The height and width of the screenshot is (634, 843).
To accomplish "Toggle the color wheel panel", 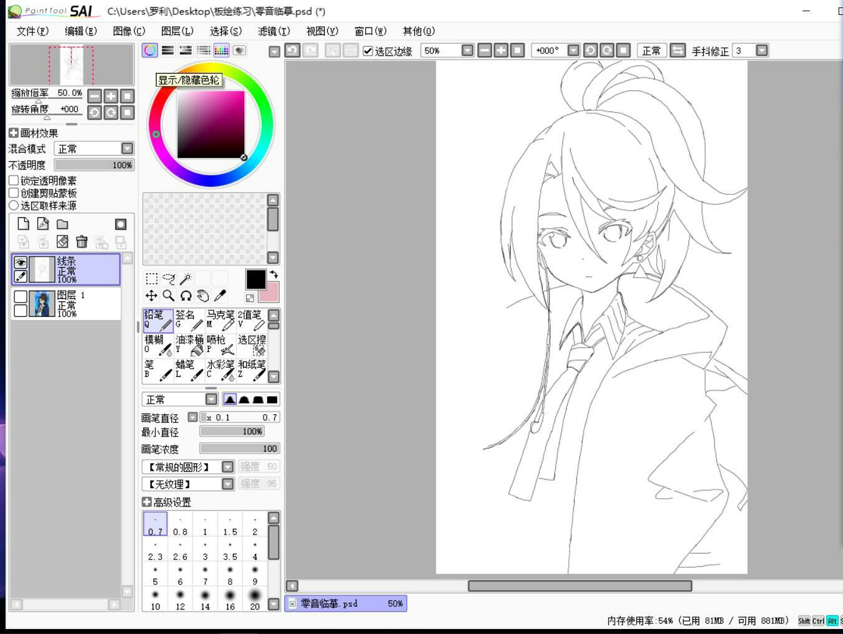I will click(x=150, y=50).
